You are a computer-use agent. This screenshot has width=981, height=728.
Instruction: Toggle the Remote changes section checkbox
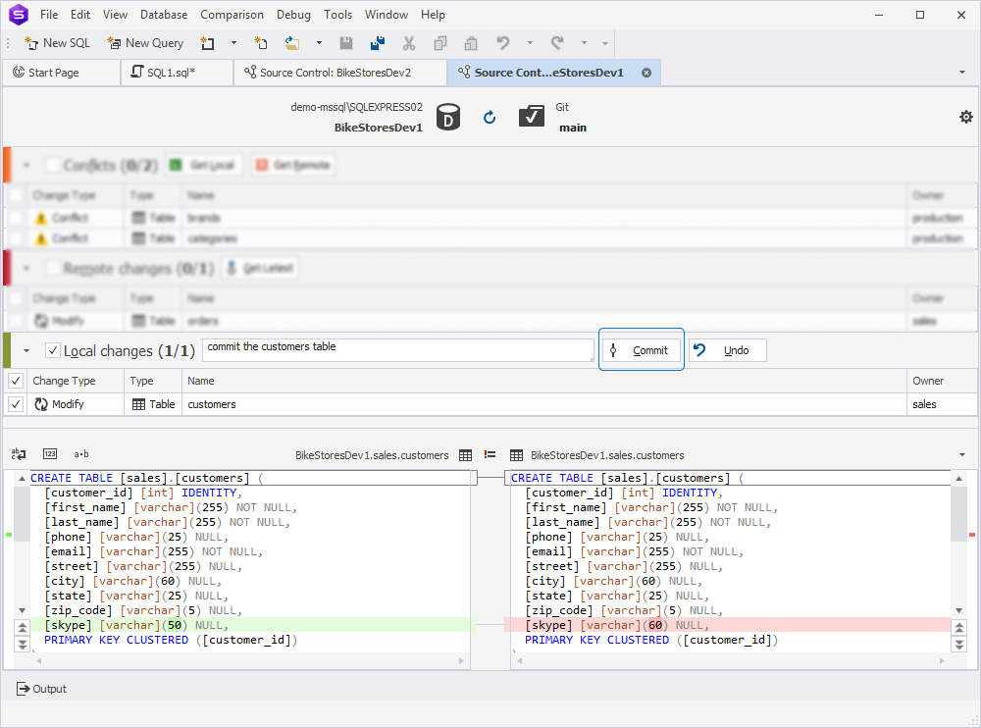pos(53,269)
